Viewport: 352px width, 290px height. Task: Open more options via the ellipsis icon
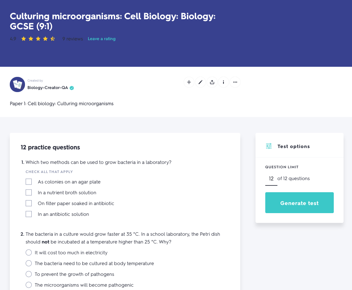click(235, 82)
